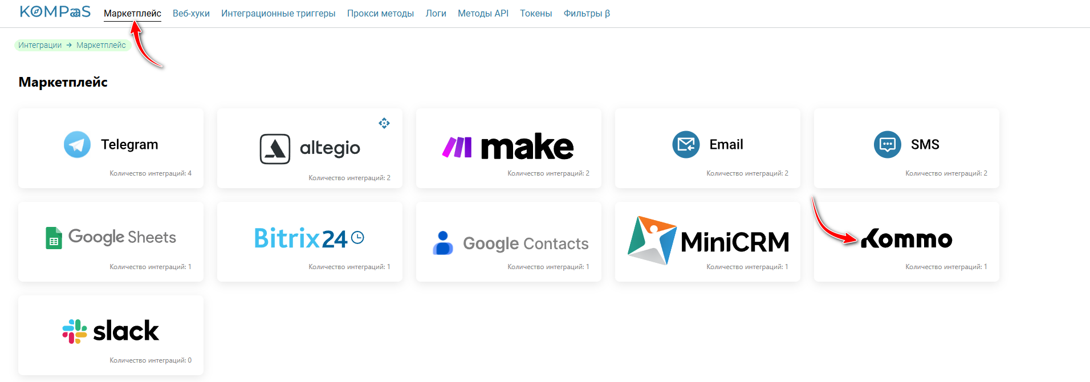The height and width of the screenshot is (382, 1090).
Task: Open the MiniCRM card title
Action: point(735,242)
